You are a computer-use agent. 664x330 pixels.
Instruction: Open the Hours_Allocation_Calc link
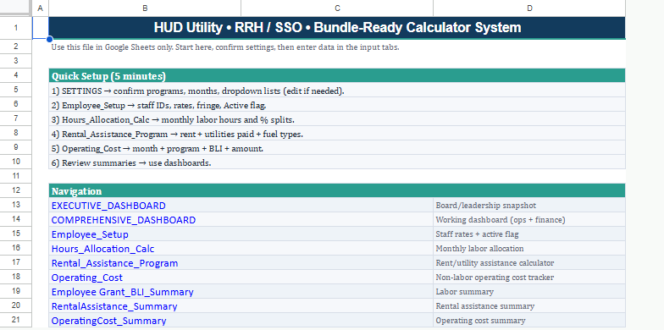[x=103, y=249]
